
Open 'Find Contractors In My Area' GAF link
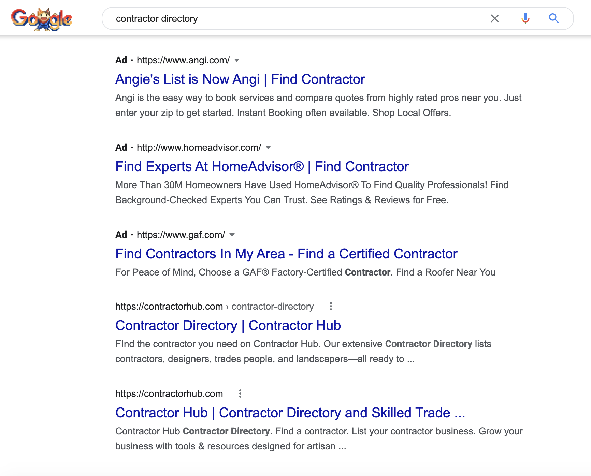click(x=286, y=254)
